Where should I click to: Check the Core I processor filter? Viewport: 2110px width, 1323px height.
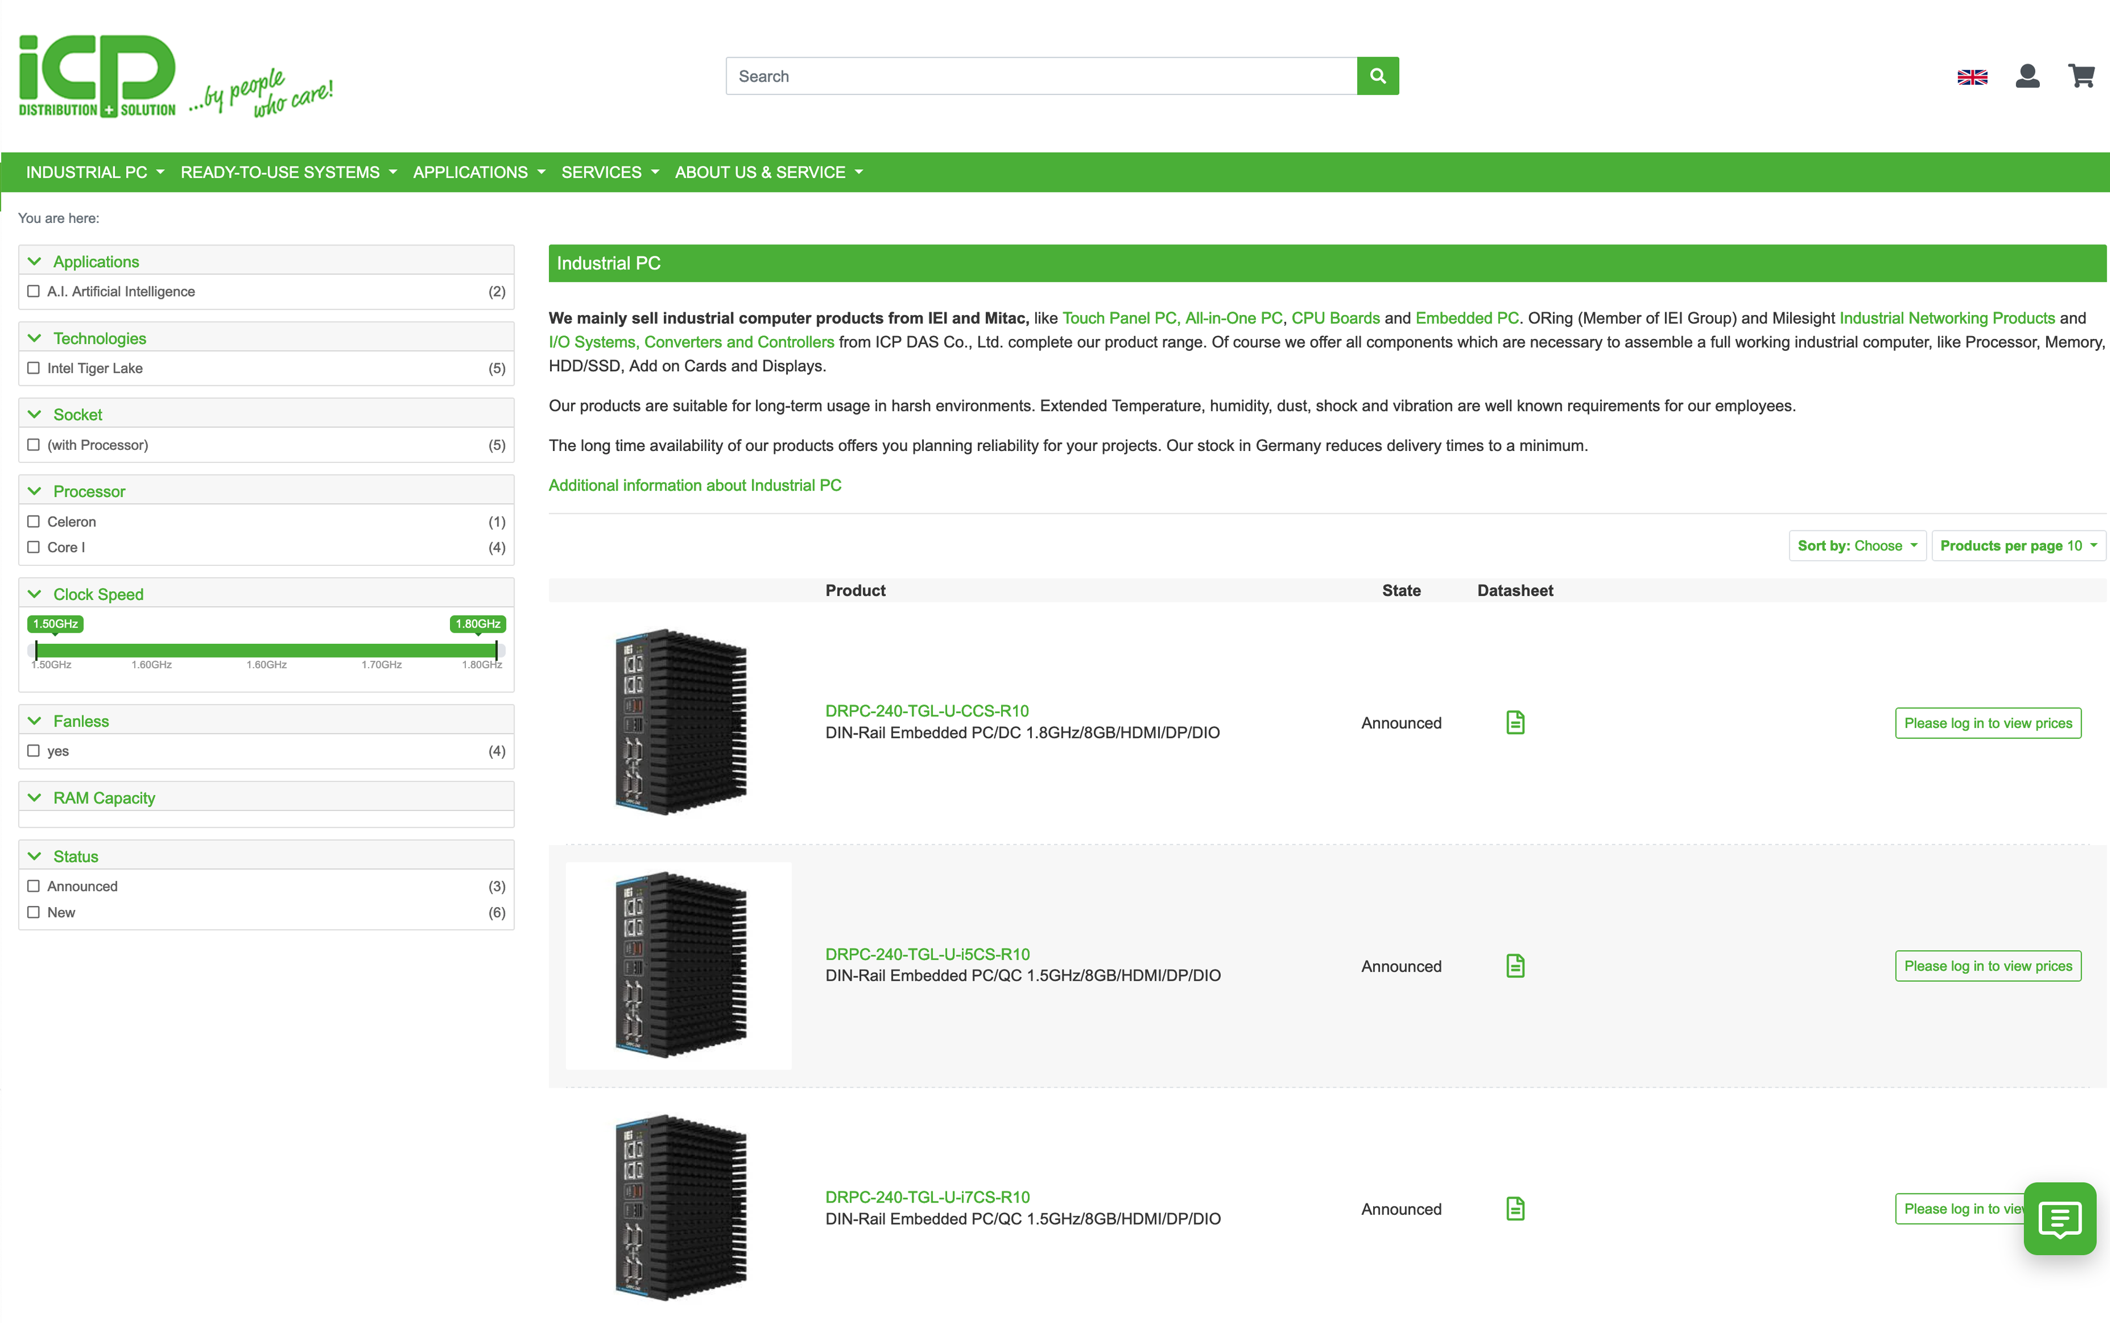[33, 547]
